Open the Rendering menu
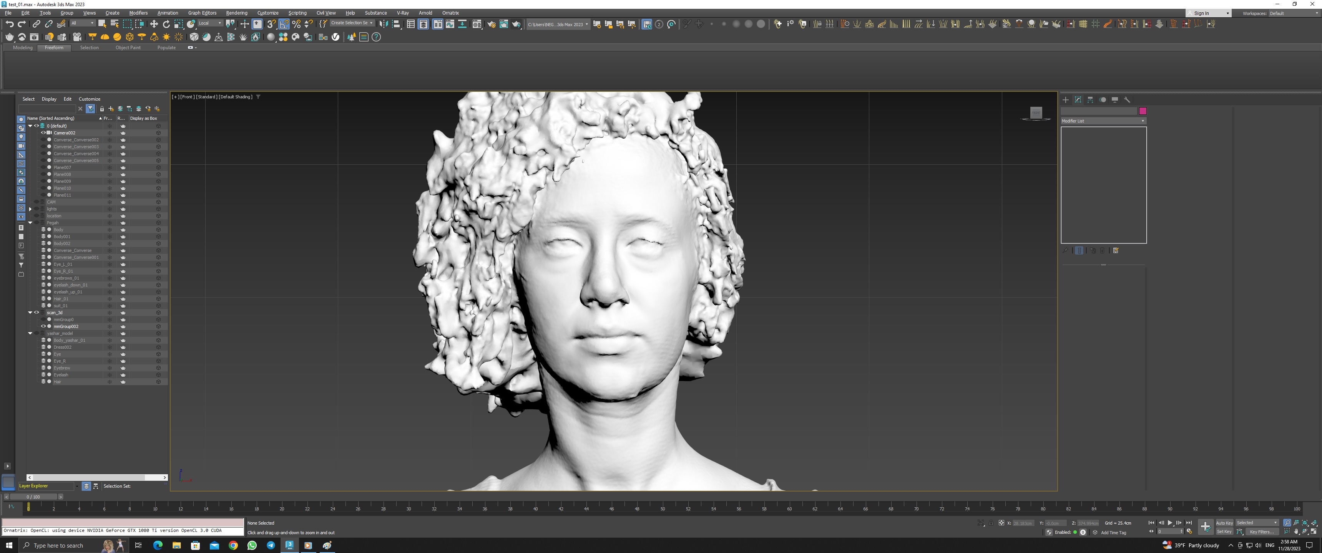The image size is (1322, 553). (236, 13)
